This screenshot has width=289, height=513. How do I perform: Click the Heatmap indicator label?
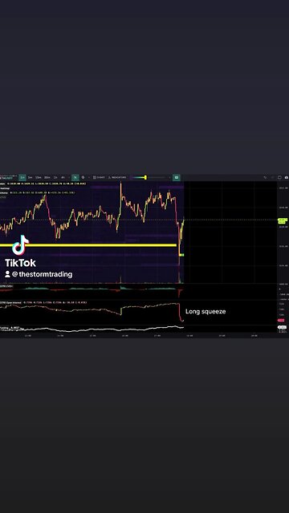click(x=5, y=188)
